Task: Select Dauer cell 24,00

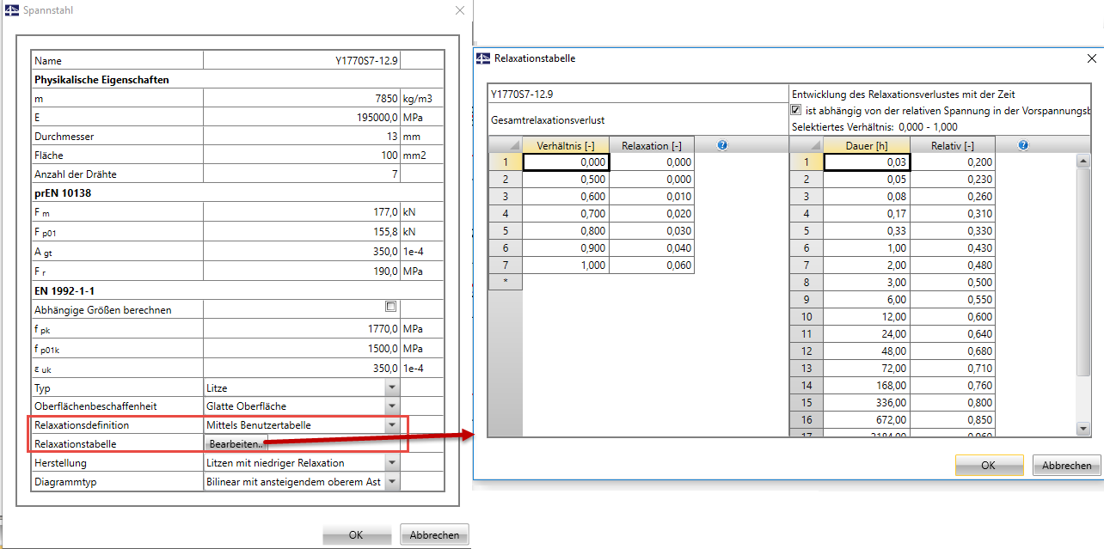Action: [867, 334]
